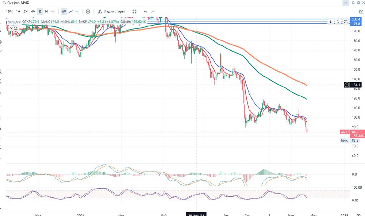365x216 pixels.
Task: Select the candlestick chart type
Action: [64, 11]
